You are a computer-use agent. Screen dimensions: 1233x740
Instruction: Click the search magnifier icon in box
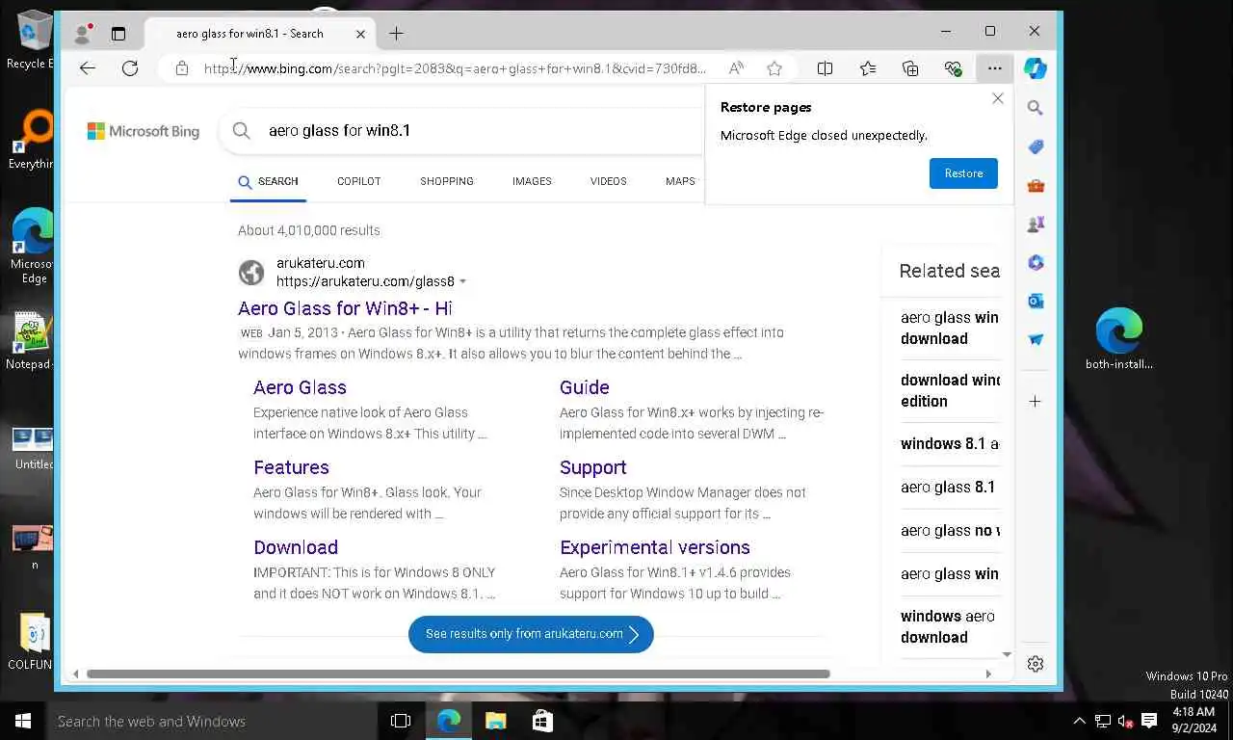(242, 131)
